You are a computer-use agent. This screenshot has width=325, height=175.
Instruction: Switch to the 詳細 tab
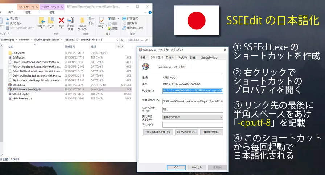[x=193, y=57]
